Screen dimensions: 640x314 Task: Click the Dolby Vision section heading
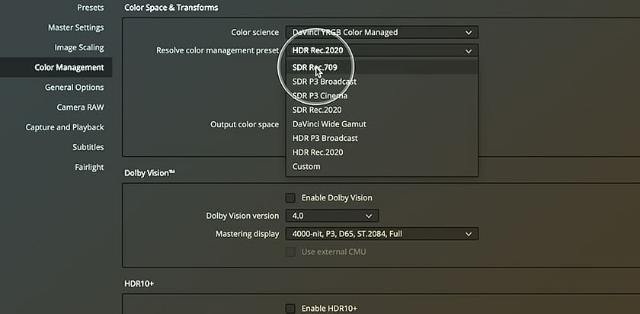(x=149, y=173)
